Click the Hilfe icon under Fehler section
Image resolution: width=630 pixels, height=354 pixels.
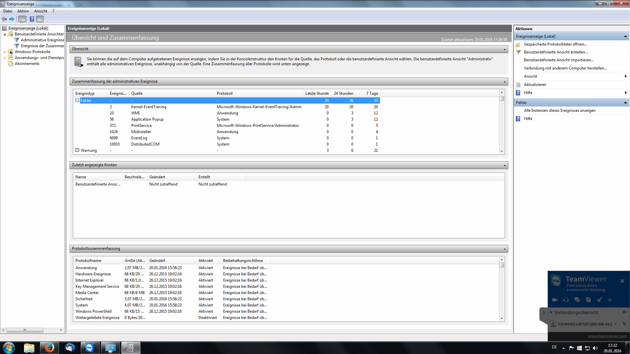(518, 119)
